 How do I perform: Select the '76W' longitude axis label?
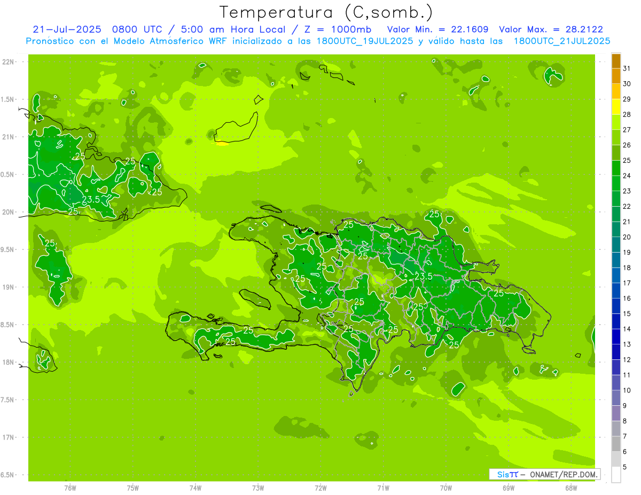tap(70, 488)
